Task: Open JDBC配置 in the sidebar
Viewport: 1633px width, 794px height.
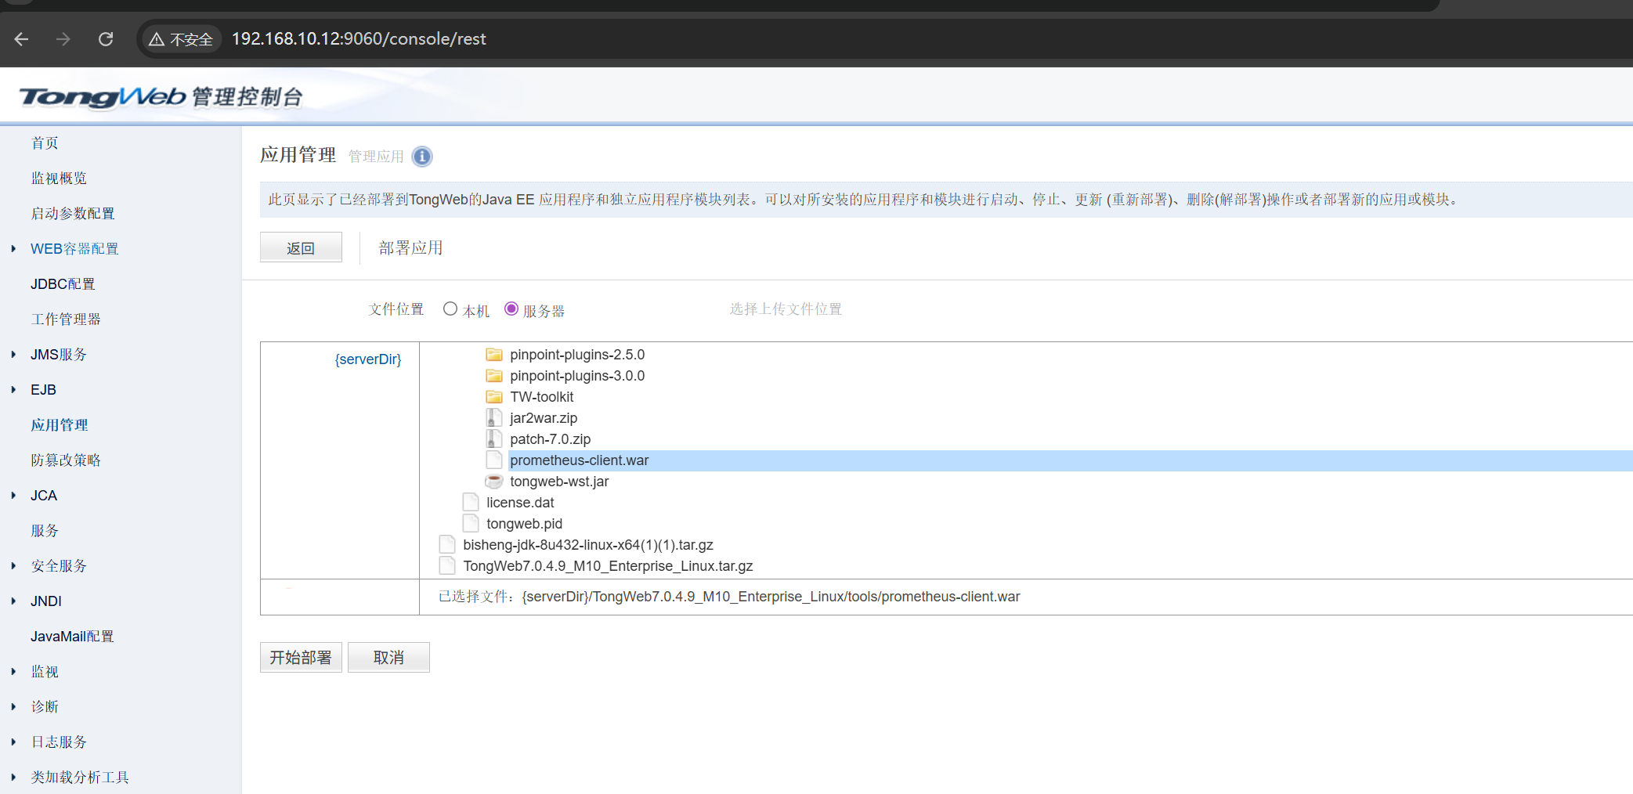Action: [63, 284]
